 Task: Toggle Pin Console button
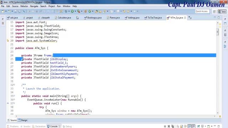pyautogui.click(x=198, y=126)
